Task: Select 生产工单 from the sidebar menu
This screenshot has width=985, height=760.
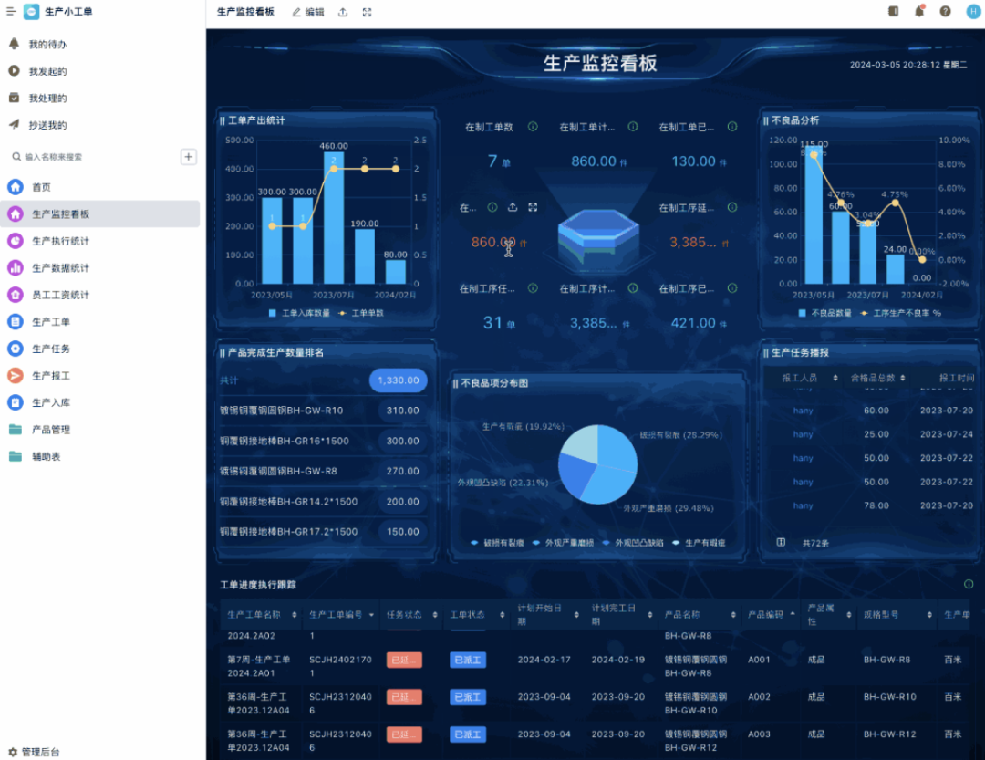Action: [x=51, y=322]
